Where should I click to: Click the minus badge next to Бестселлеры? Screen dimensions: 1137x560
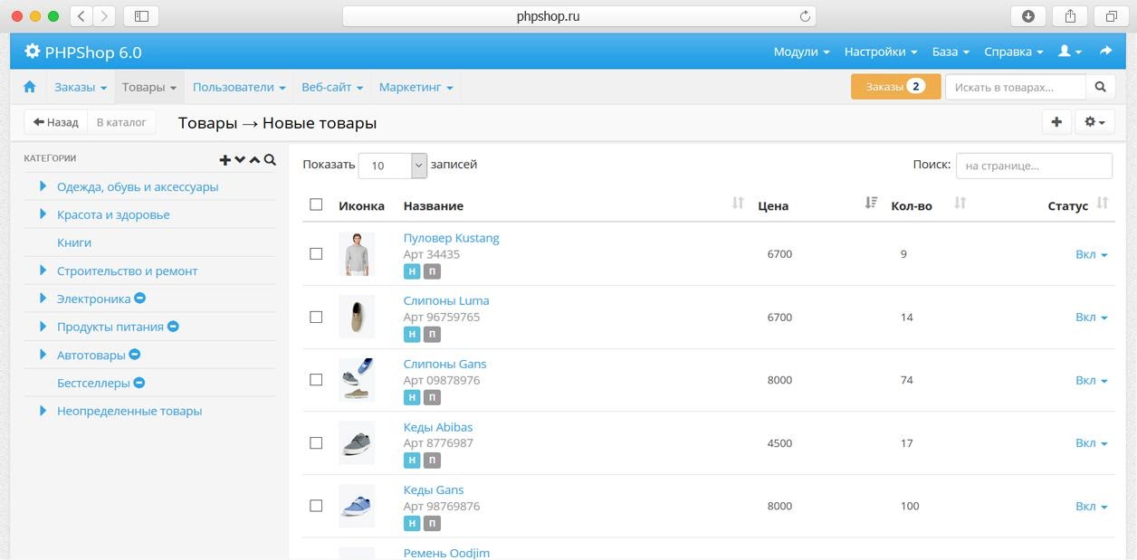[x=139, y=383]
